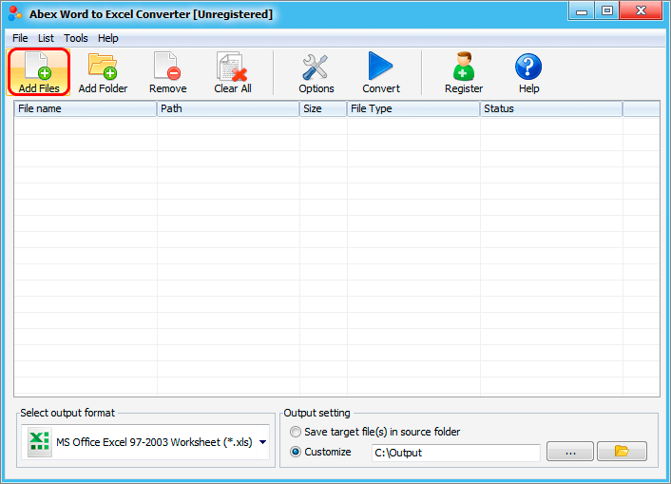
Task: Open the List menu
Action: [46, 38]
